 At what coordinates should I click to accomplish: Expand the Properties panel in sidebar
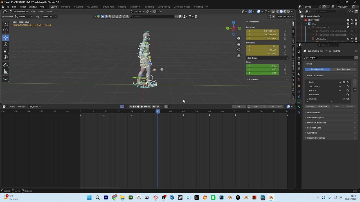[x=253, y=79]
